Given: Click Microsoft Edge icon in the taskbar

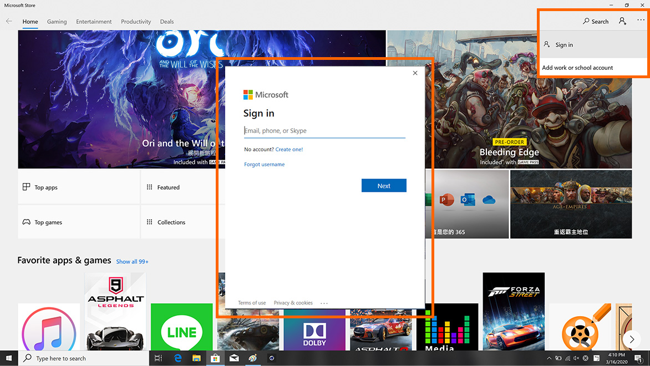Looking at the screenshot, I should point(179,358).
